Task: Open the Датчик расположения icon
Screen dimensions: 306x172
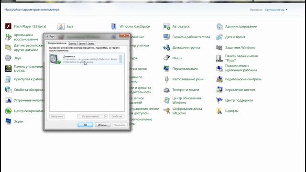Action: click(x=8, y=47)
